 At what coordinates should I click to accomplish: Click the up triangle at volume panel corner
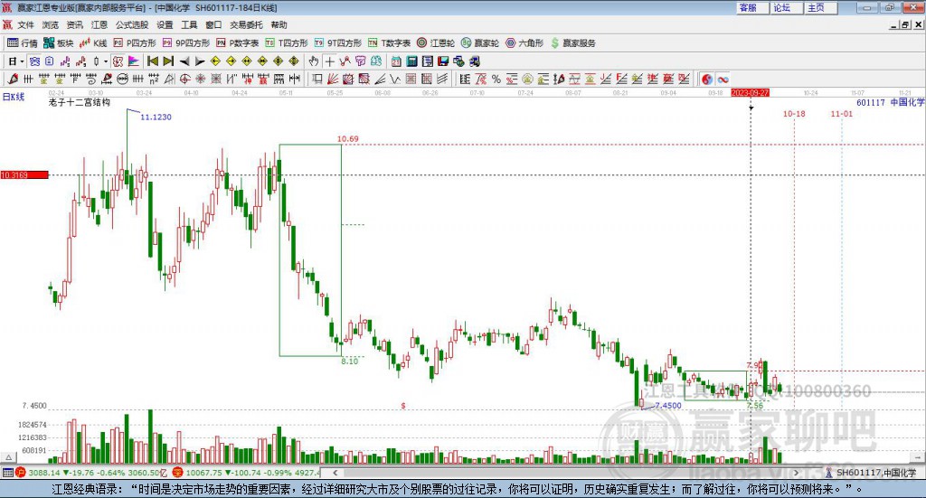[8, 457]
